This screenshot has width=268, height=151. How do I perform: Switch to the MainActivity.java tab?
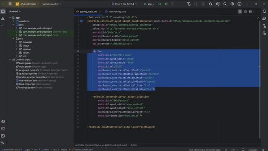click(x=116, y=12)
